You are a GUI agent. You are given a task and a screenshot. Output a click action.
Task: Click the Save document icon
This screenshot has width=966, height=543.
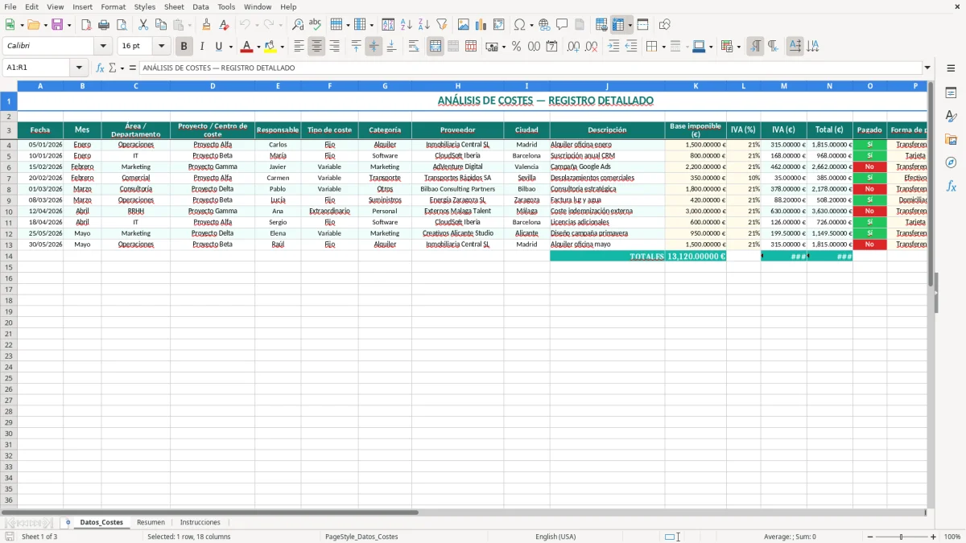point(57,25)
